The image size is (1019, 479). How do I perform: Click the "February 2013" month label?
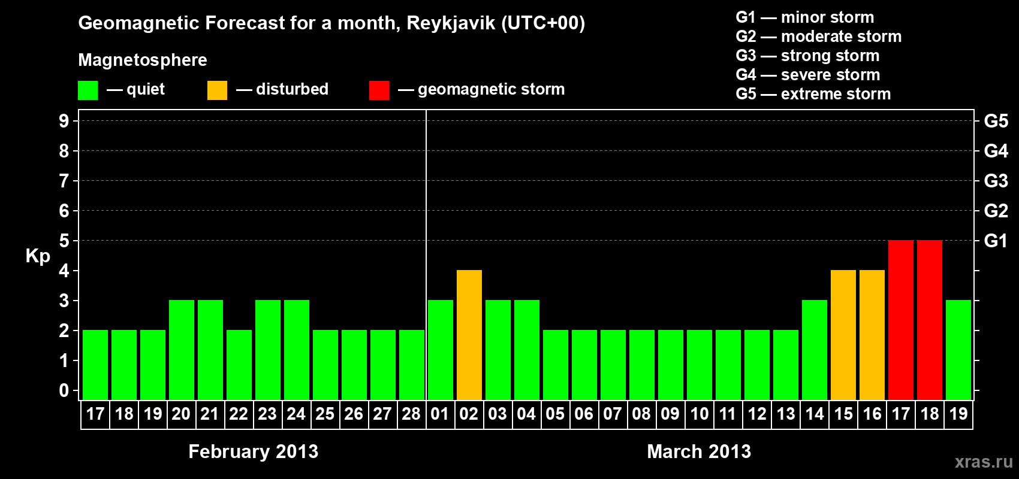click(x=254, y=451)
